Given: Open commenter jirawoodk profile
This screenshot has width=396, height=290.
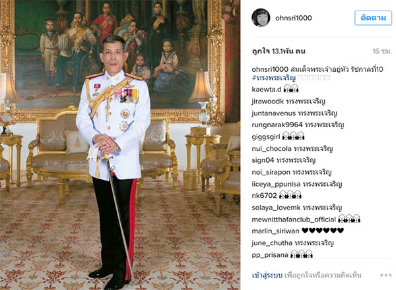Looking at the screenshot, I should point(268,101).
